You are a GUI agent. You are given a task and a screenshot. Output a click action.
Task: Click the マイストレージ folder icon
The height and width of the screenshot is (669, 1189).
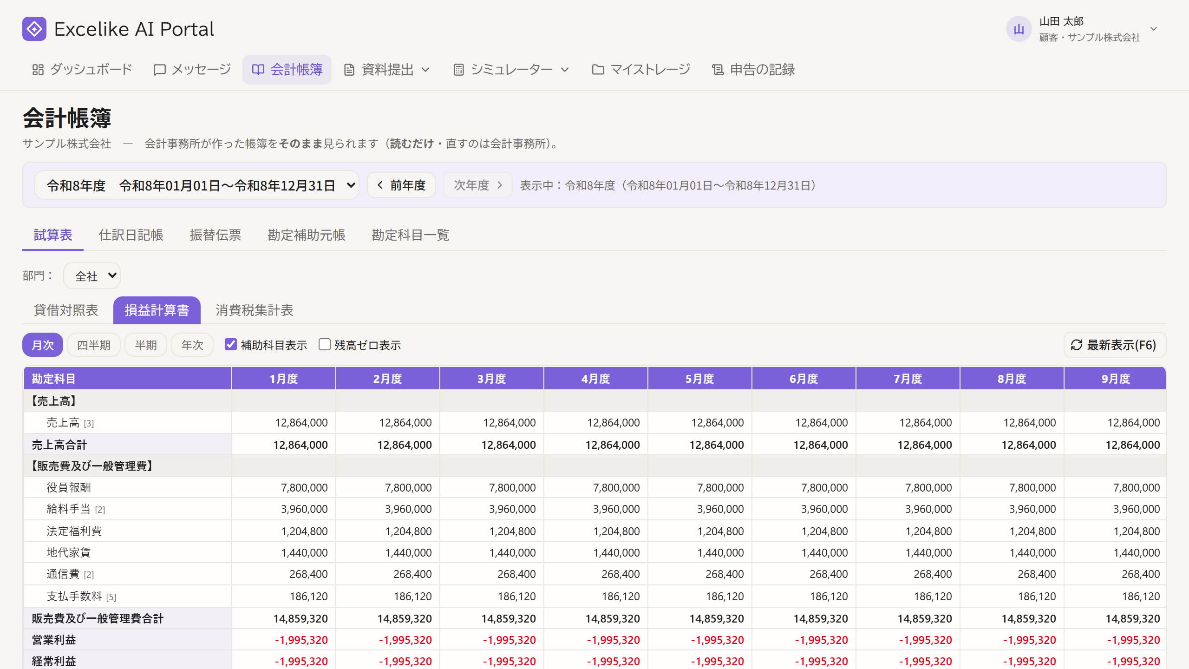pos(598,70)
